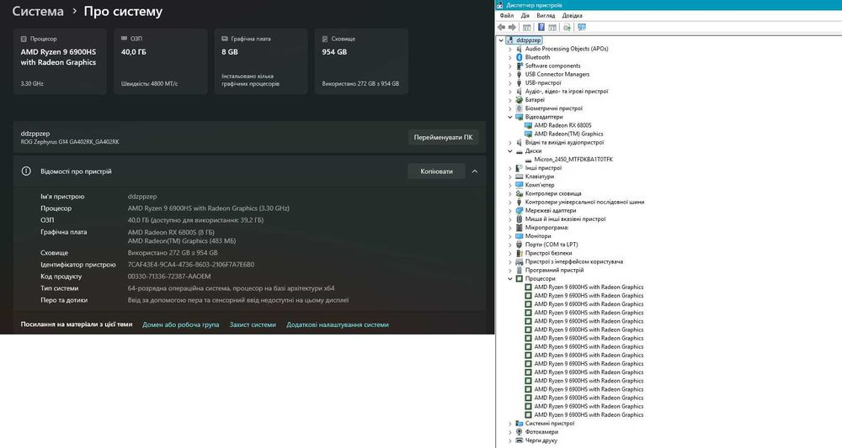Click the Forward arrow in Device Manager toolbar
The image size is (842, 448).
pyautogui.click(x=512, y=28)
